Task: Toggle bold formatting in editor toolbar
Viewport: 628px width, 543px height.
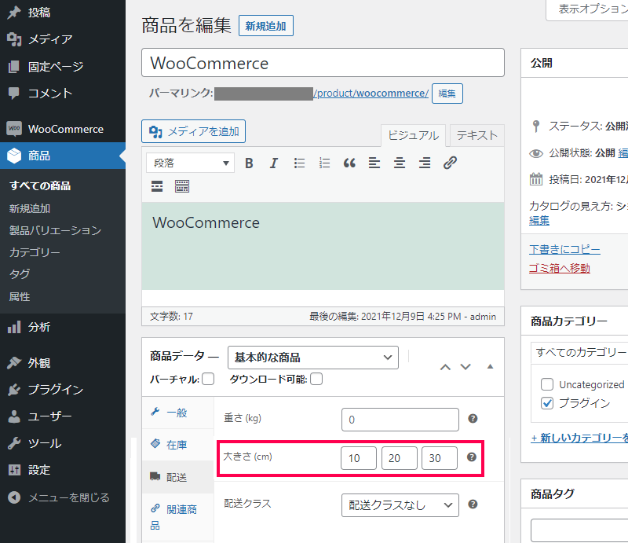Action: pos(249,163)
